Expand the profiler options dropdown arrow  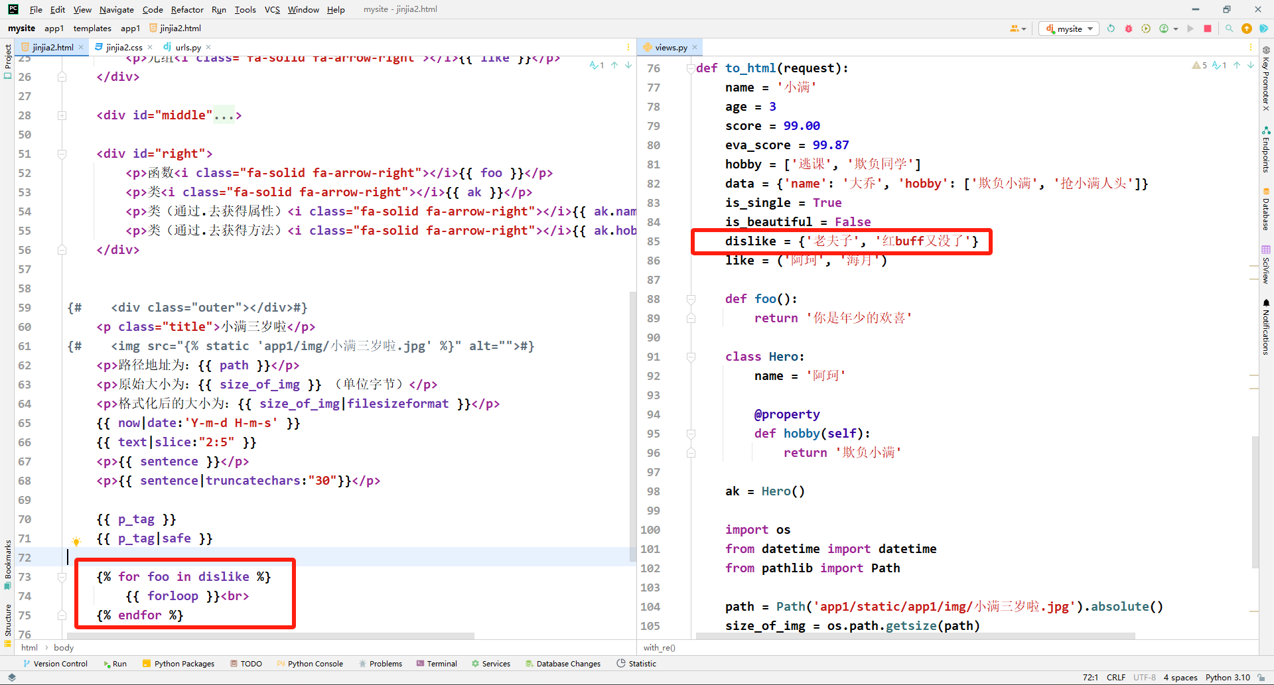coord(1176,29)
